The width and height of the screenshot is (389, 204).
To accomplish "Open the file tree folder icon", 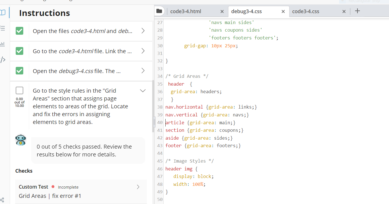I will pos(159,11).
